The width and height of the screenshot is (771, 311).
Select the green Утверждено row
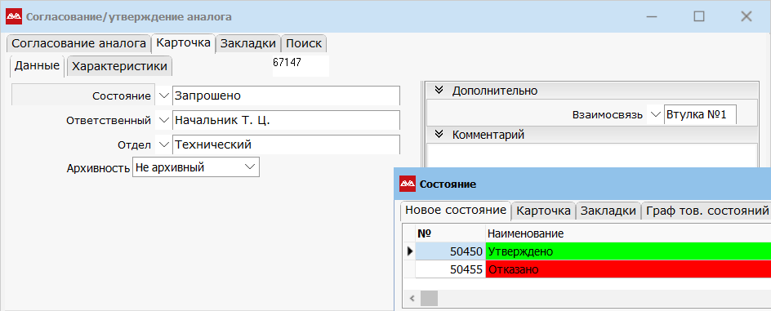(x=628, y=251)
